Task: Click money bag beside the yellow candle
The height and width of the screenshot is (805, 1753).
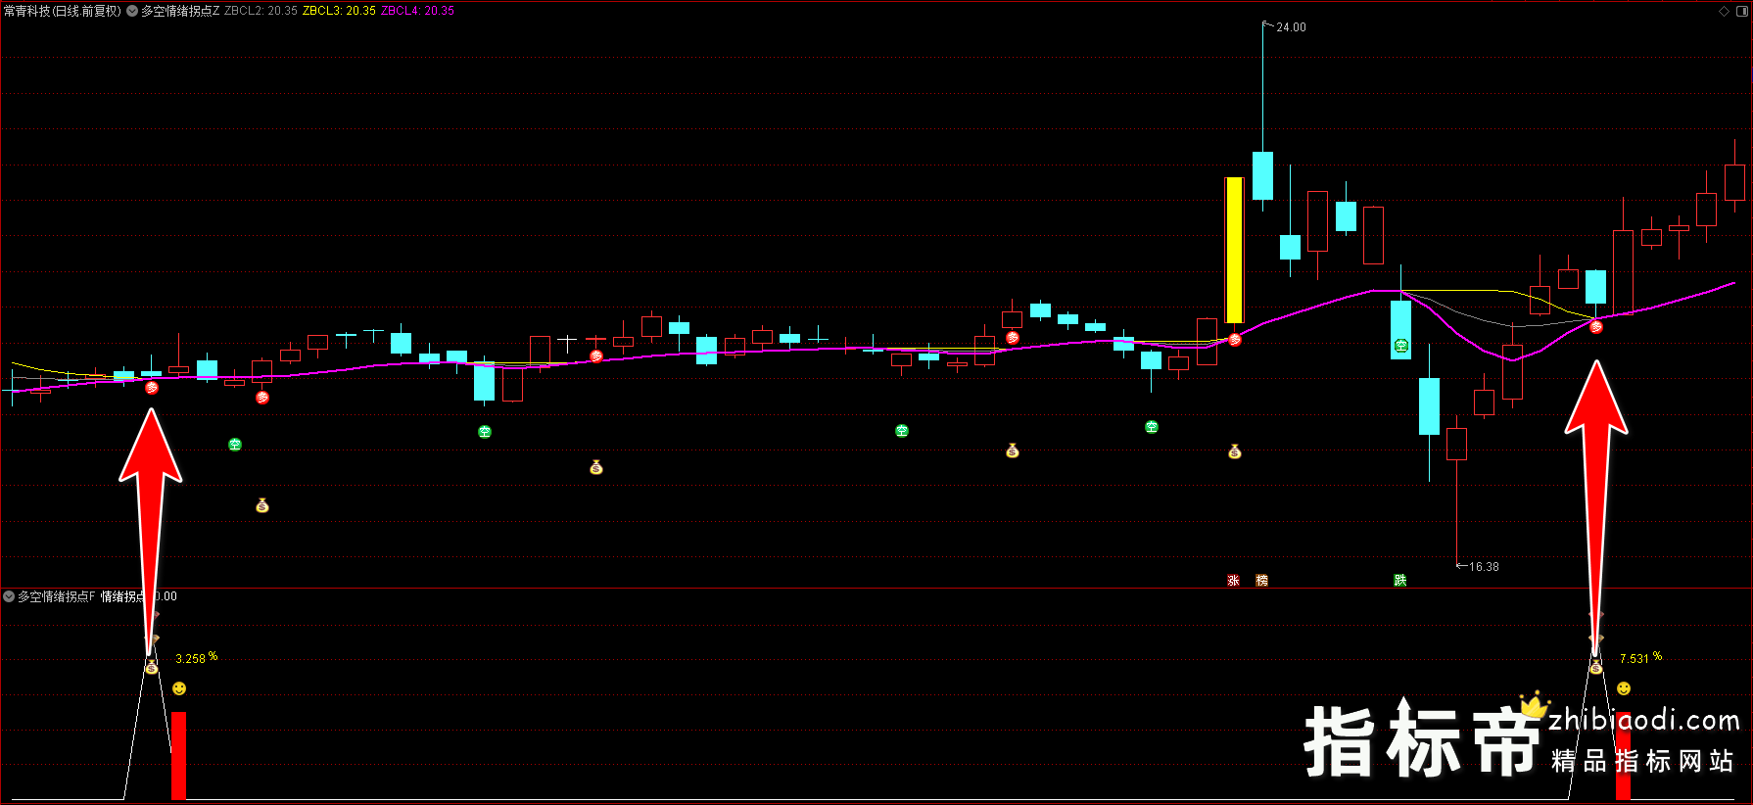Action: coord(1235,451)
